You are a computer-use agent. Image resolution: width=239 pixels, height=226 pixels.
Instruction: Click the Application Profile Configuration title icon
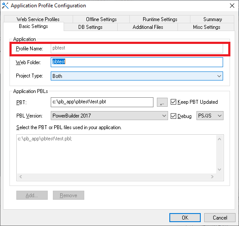tap(5, 6)
